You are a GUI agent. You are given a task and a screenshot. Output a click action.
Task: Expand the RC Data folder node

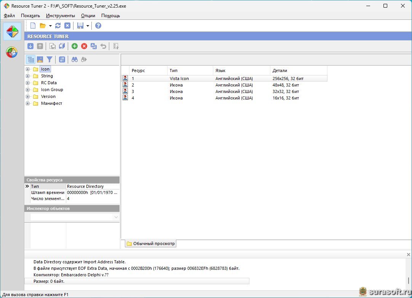[27, 83]
